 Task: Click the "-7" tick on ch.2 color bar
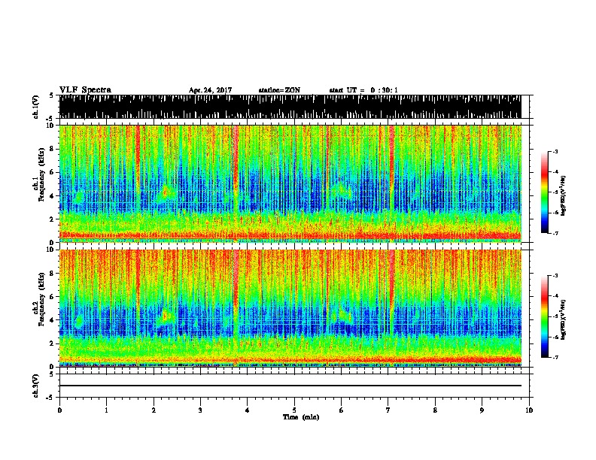click(x=555, y=358)
